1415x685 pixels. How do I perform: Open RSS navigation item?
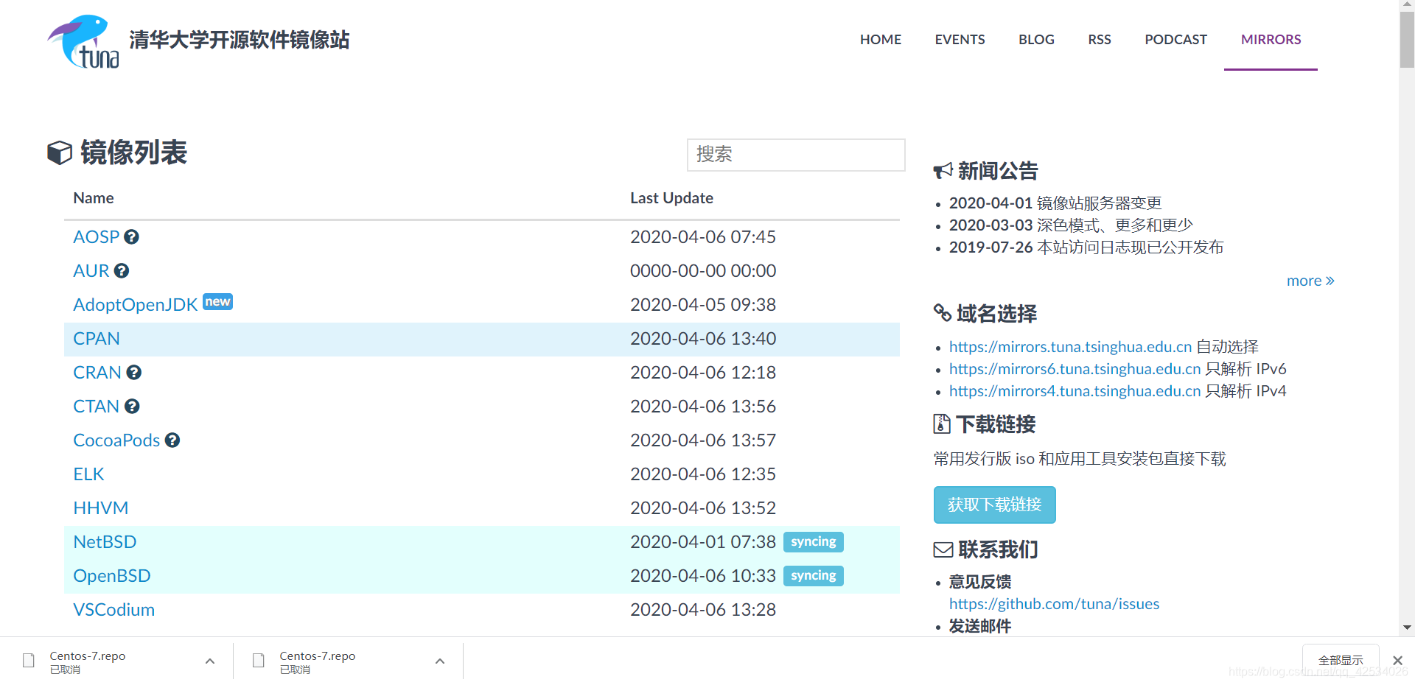point(1100,40)
